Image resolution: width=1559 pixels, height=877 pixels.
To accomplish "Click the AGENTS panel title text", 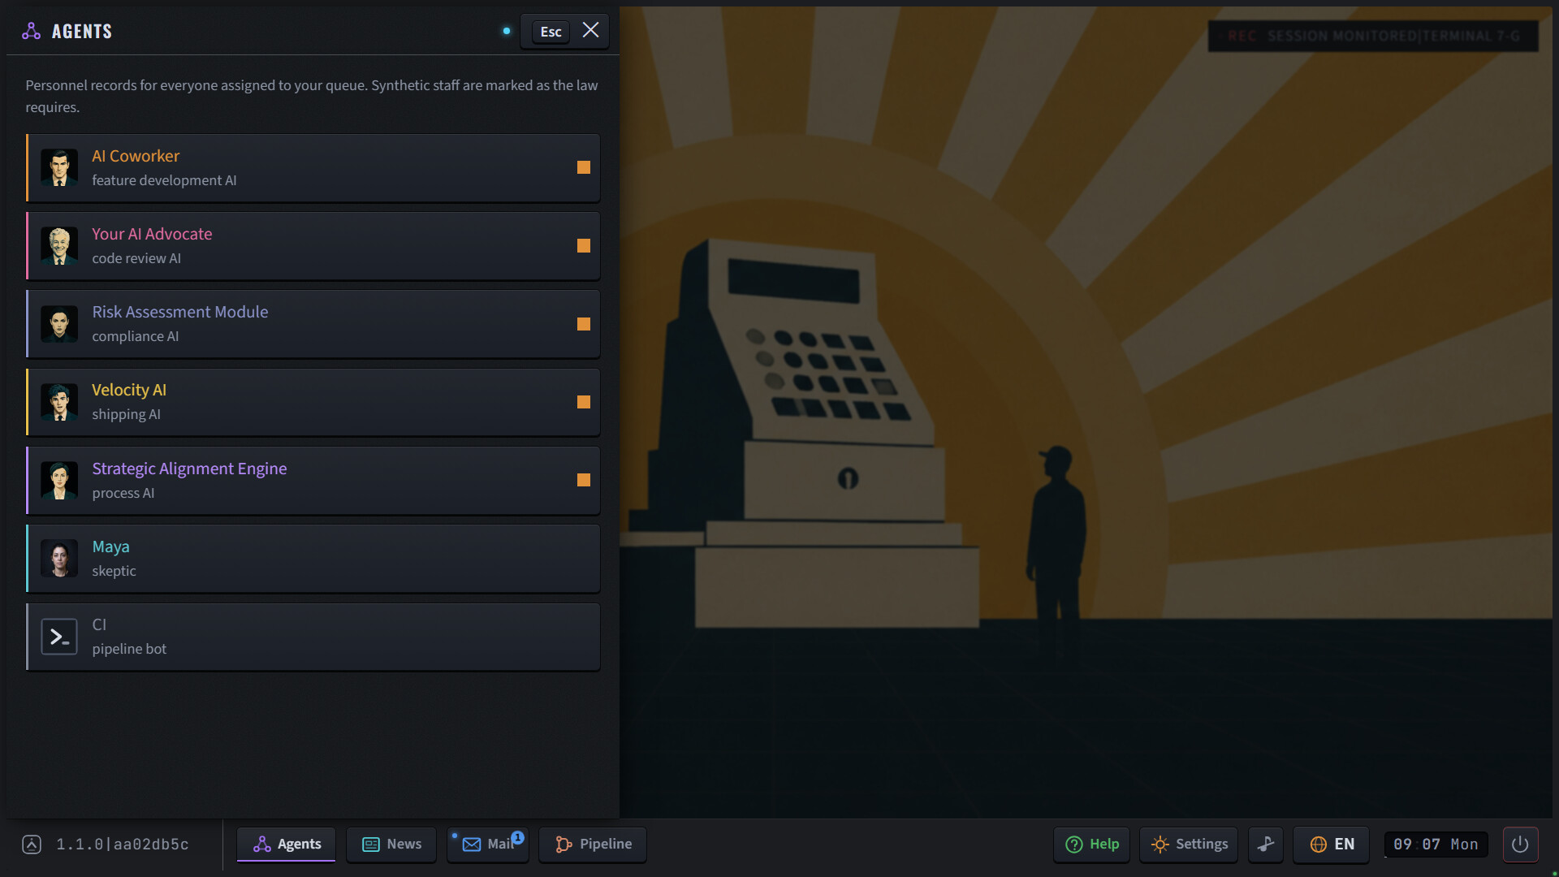I will (82, 32).
